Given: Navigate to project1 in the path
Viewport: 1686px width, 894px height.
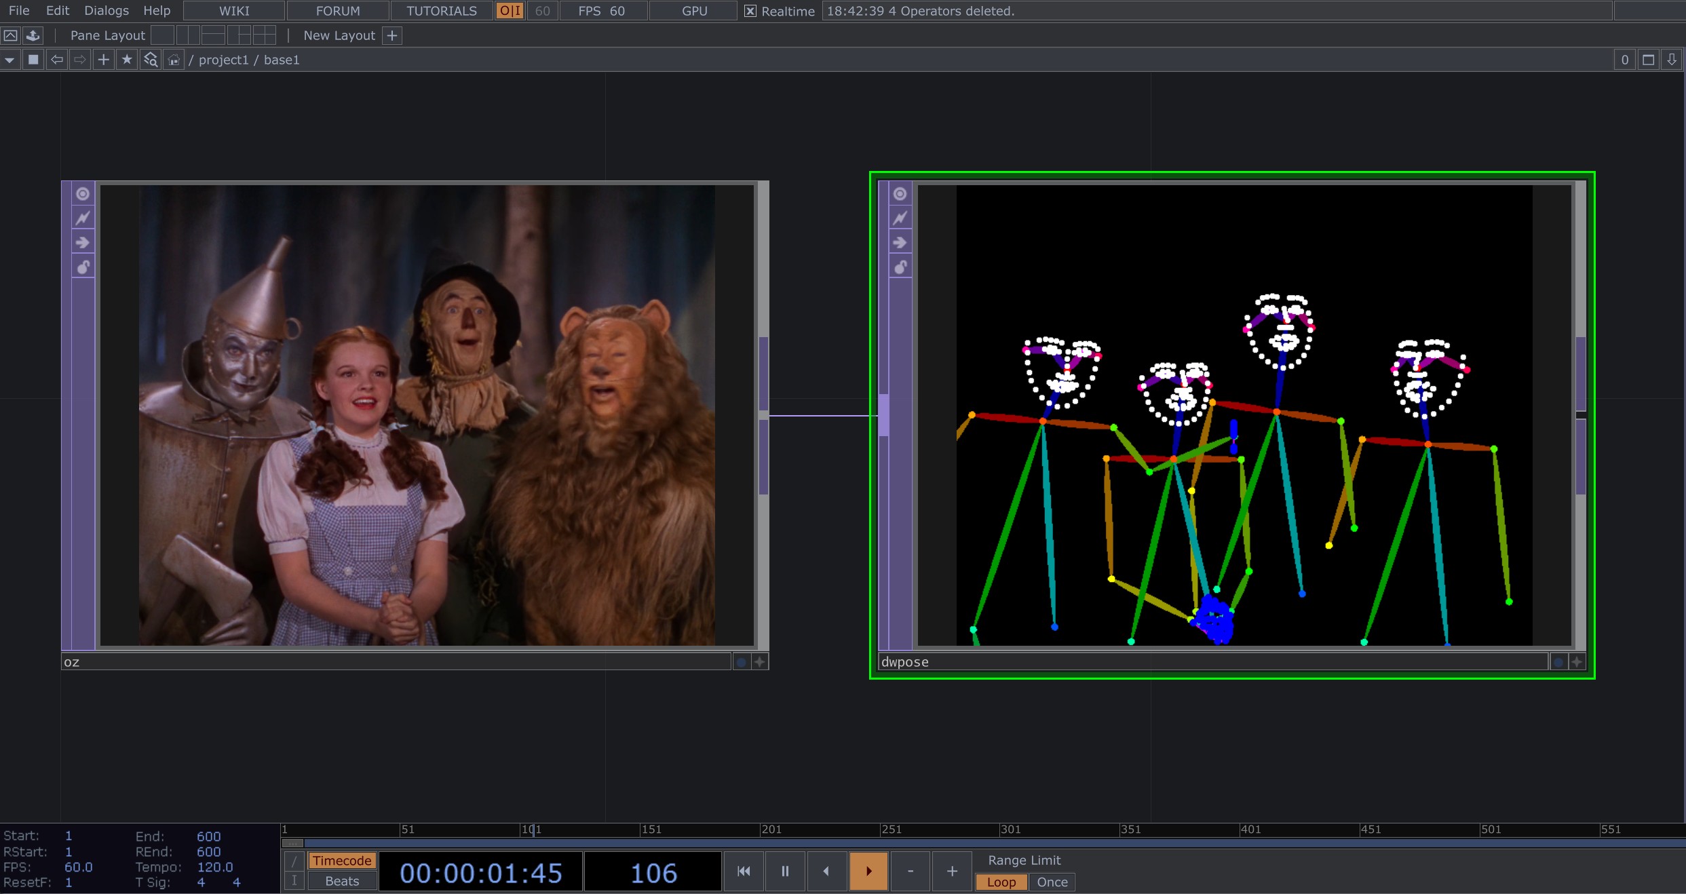Looking at the screenshot, I should pyautogui.click(x=224, y=60).
